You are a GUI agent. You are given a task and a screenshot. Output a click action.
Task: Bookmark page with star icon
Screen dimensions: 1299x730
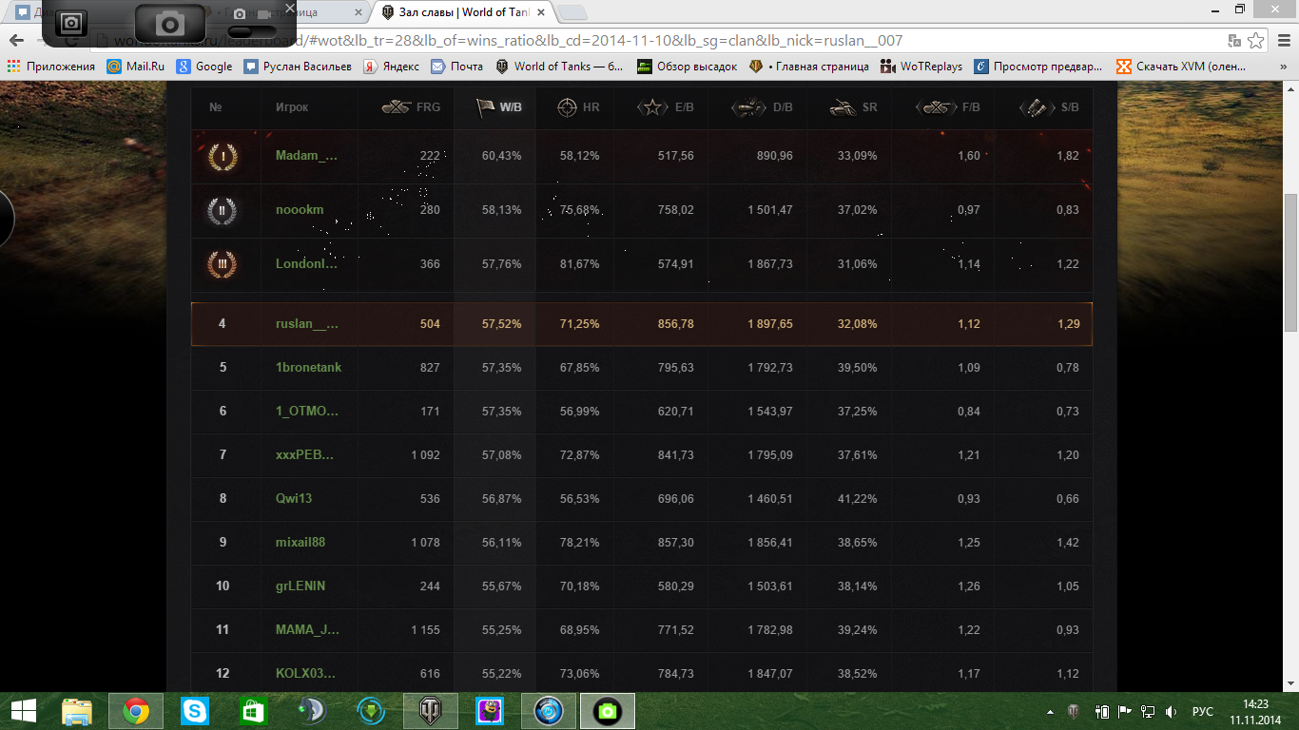pyautogui.click(x=1256, y=41)
